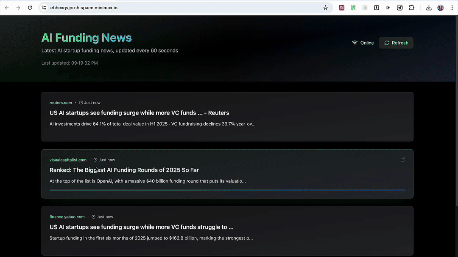Click the Wi-Fi Online status icon
The width and height of the screenshot is (458, 257).
click(x=355, y=43)
